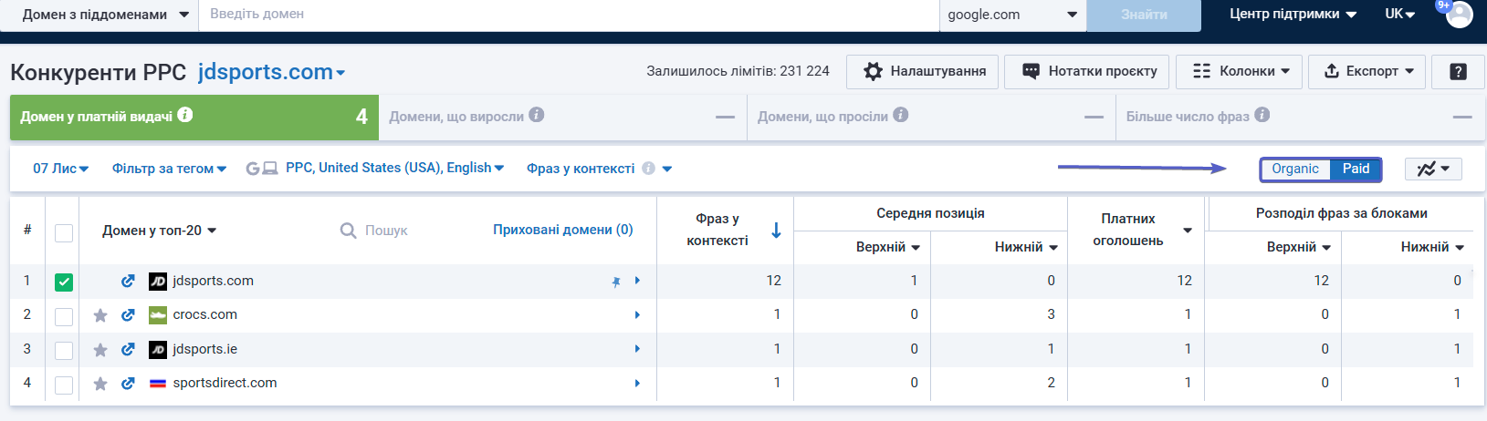Open external link icon for crocs.com
Viewport: 1487px width, 421px height.
tap(128, 315)
